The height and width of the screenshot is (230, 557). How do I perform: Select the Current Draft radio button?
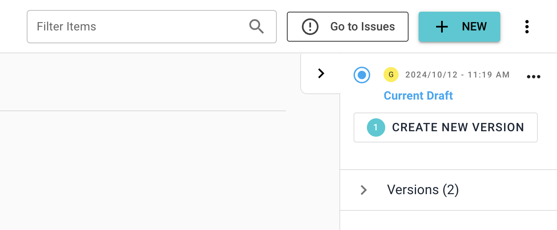tap(362, 75)
